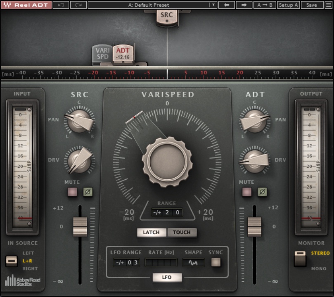
Task: Enable TOUCH mode
Action: (x=182, y=232)
